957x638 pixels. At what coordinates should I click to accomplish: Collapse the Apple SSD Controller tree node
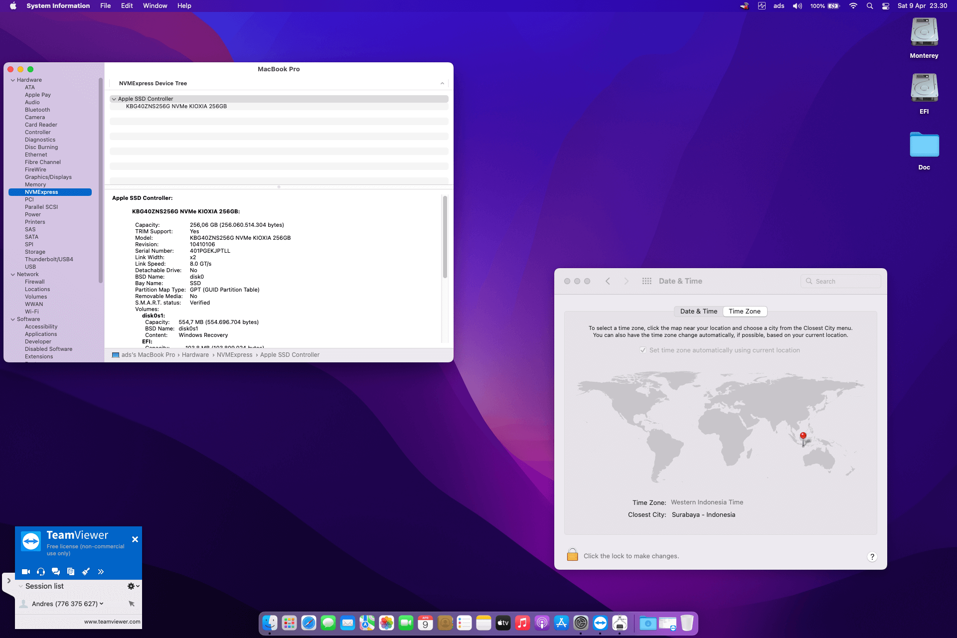point(114,99)
